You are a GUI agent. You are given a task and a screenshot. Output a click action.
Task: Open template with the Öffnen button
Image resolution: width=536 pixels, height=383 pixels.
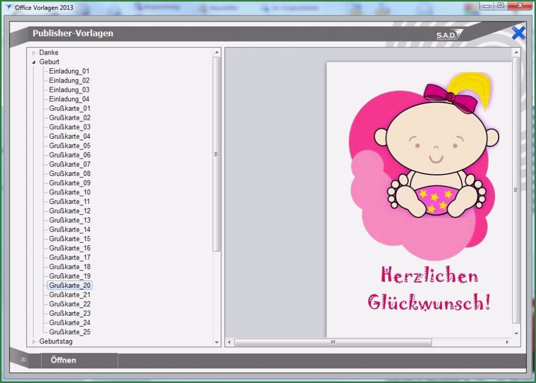click(x=63, y=360)
